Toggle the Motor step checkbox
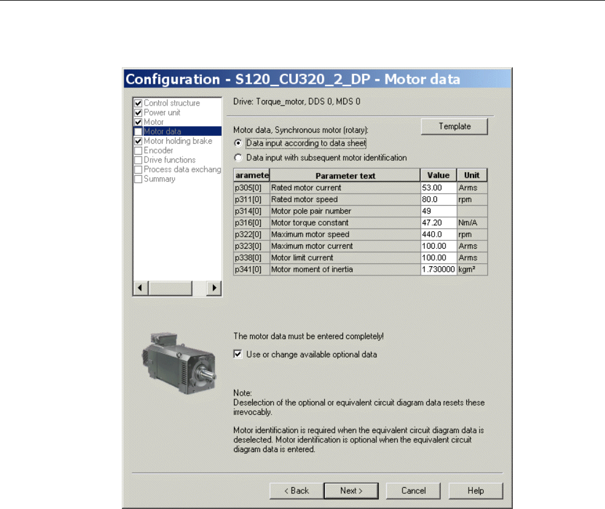This screenshot has height=509, width=605. 138,122
